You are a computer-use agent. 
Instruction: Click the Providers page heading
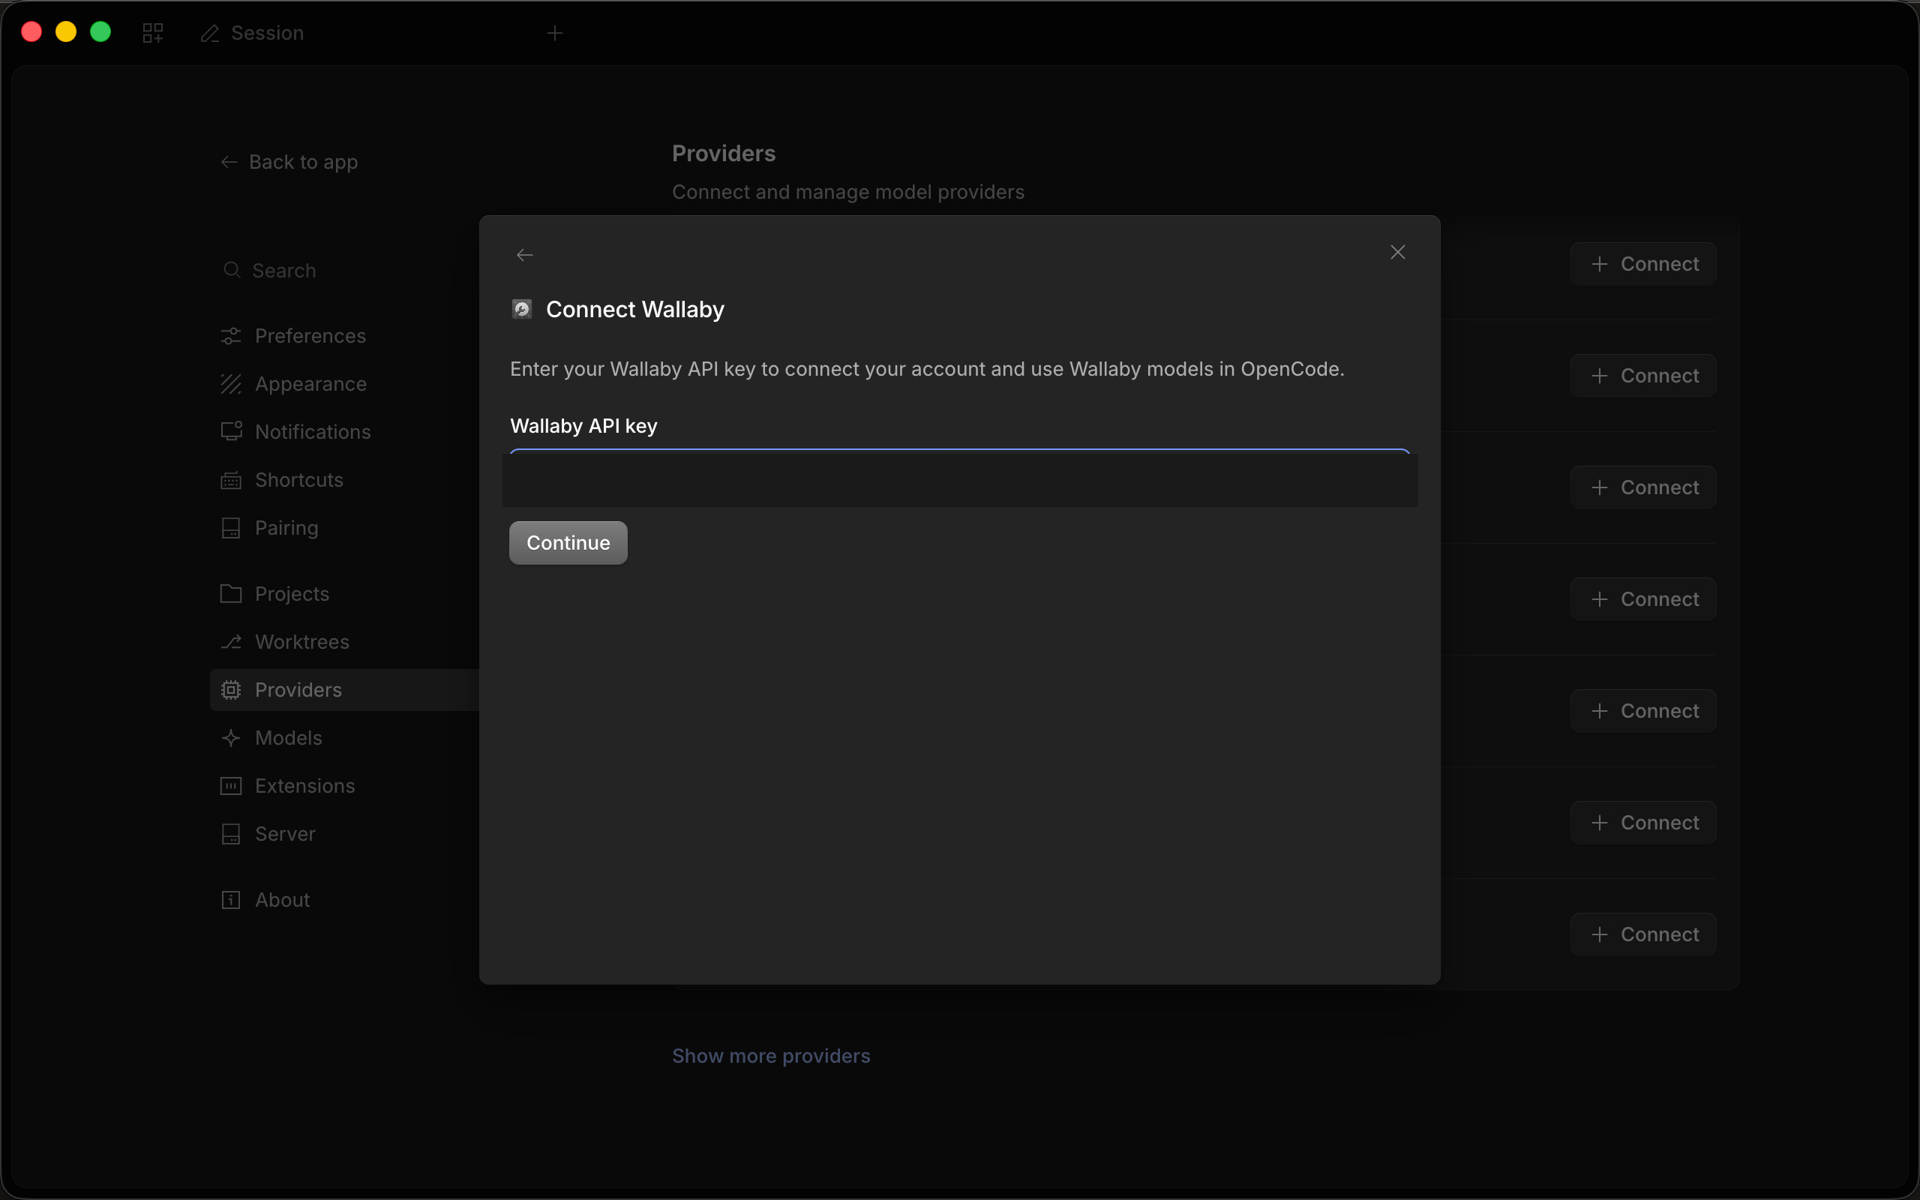click(724, 153)
